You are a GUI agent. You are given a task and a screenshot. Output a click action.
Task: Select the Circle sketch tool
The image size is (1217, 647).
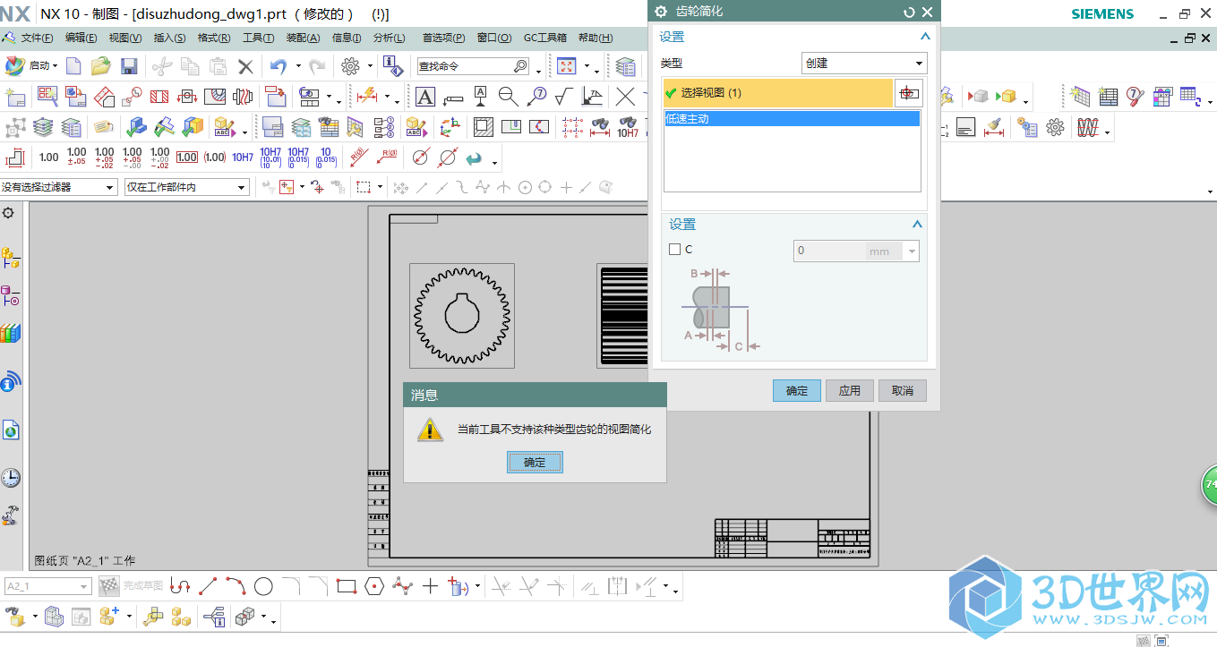coord(263,586)
